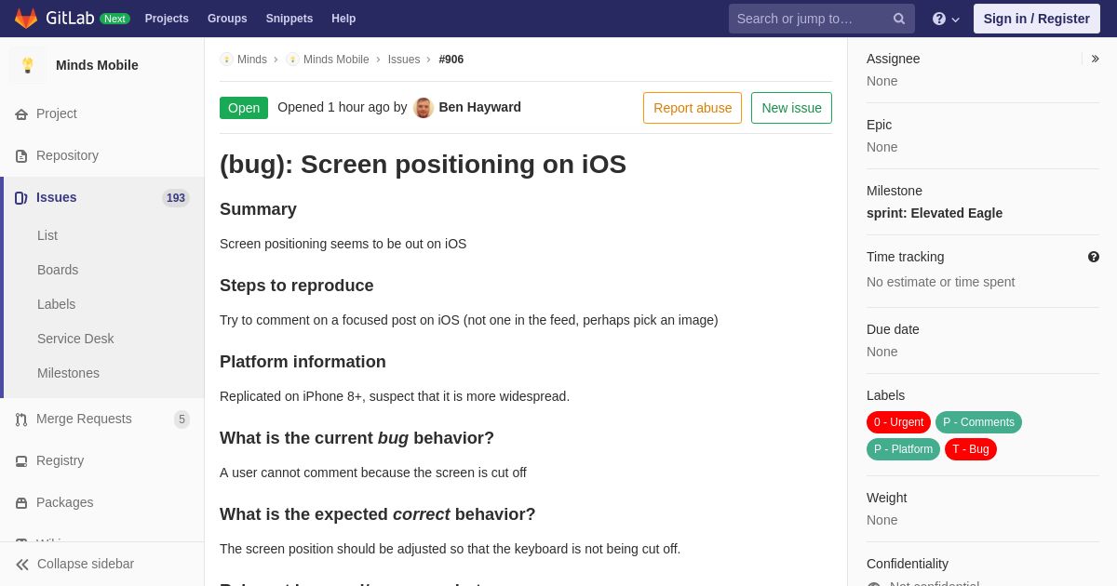Go to Boards under Issues
The height and width of the screenshot is (586, 1117).
(58, 270)
